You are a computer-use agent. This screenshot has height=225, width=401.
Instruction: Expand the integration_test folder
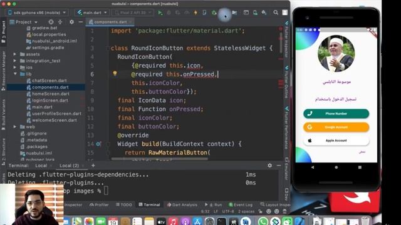click(15, 61)
